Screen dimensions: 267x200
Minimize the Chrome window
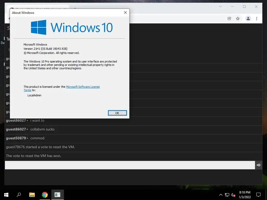(232, 7)
